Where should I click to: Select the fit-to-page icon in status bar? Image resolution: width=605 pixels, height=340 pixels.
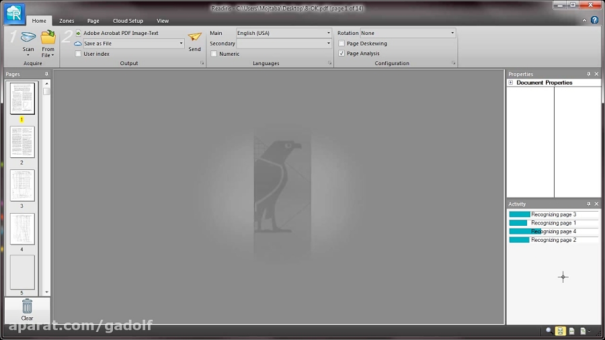[560, 331]
